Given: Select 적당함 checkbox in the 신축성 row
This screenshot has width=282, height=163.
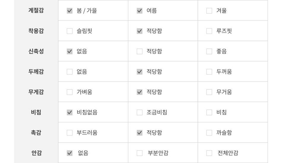Looking at the screenshot, I should [140, 51].
